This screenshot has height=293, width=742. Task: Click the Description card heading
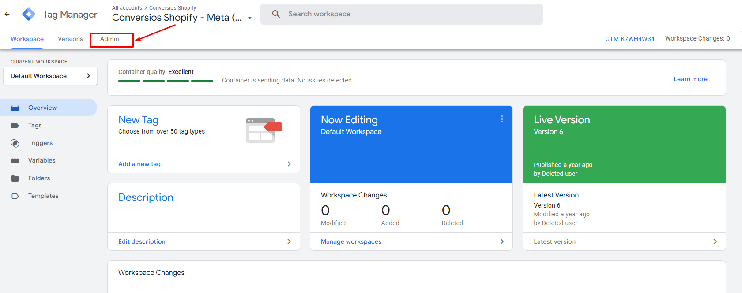click(x=146, y=197)
